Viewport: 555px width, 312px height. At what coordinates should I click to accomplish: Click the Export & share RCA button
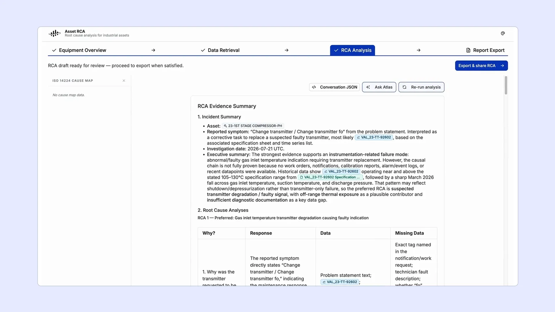click(x=481, y=66)
